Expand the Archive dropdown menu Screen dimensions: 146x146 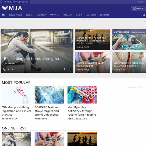[x=55, y=15]
